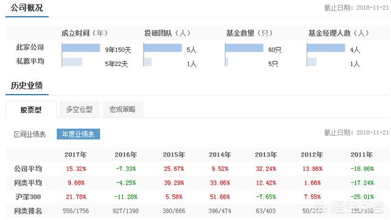Click the 2013年 column header

[266, 155]
